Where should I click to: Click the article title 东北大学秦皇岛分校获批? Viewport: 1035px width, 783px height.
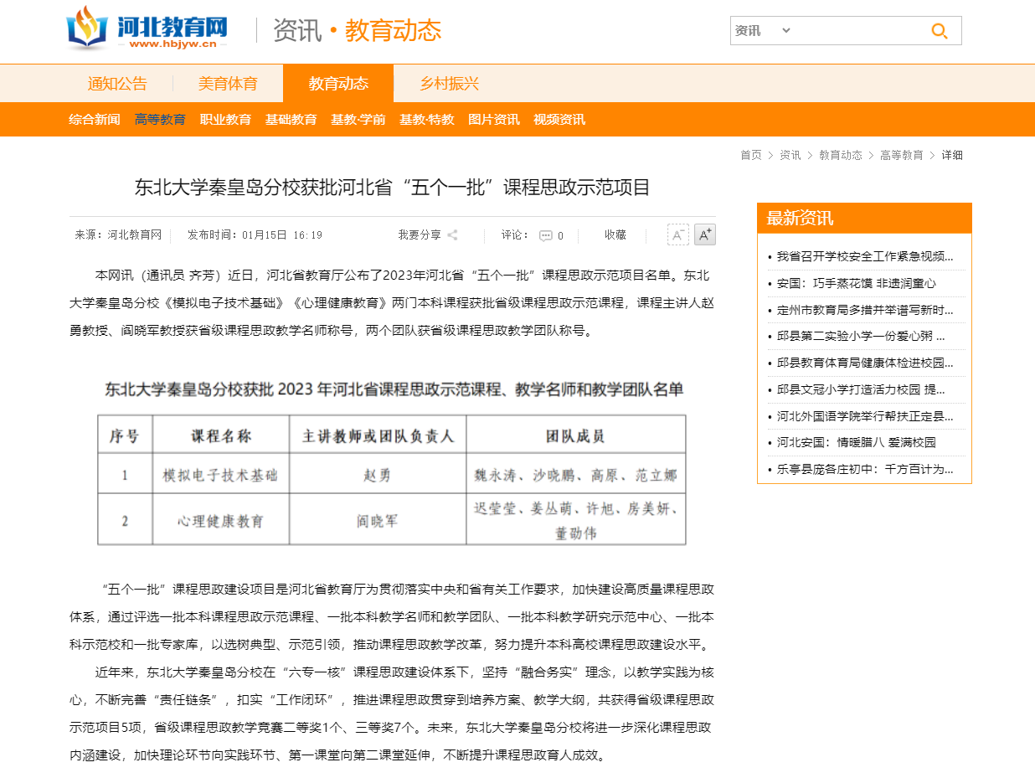pyautogui.click(x=392, y=188)
